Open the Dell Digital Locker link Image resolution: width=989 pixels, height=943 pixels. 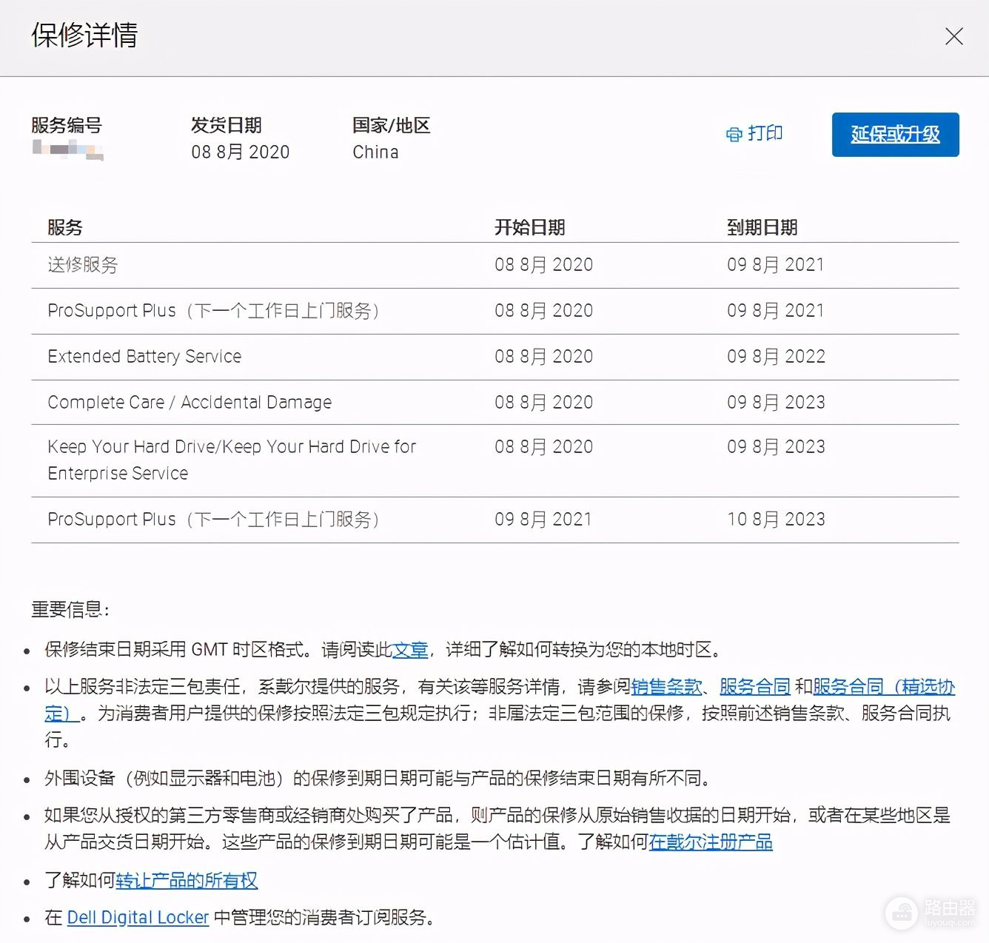(x=138, y=918)
